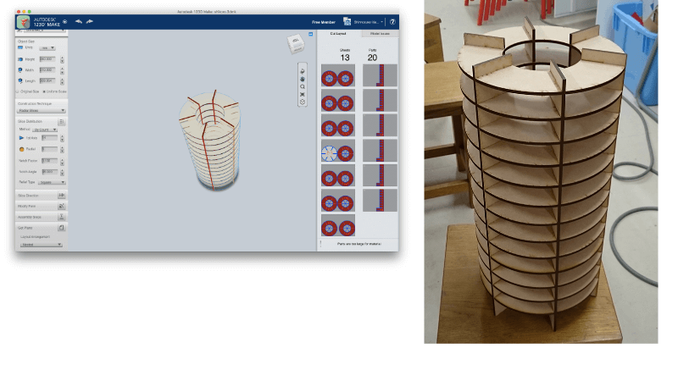
Task: Switch to the Model Issues tab
Action: 380,33
